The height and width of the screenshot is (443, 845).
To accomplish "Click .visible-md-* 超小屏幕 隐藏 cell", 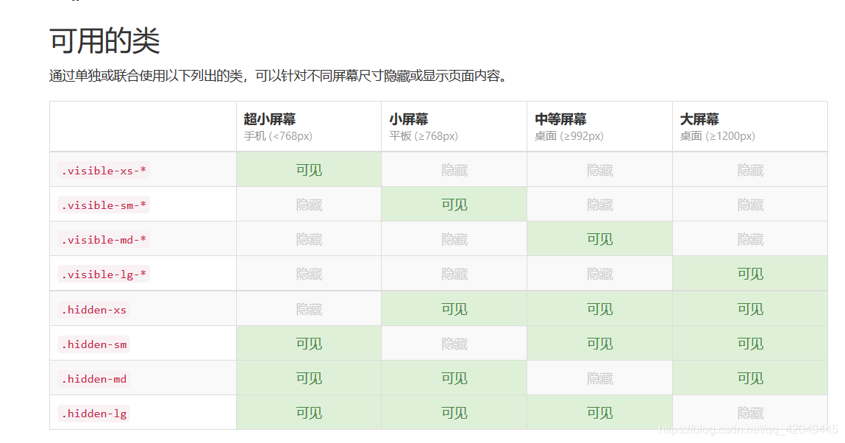I will click(x=309, y=238).
